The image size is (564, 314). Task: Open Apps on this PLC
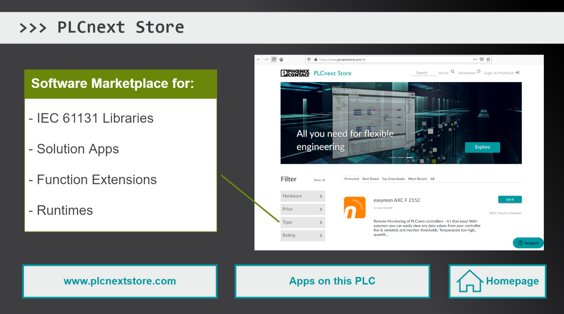click(x=332, y=281)
